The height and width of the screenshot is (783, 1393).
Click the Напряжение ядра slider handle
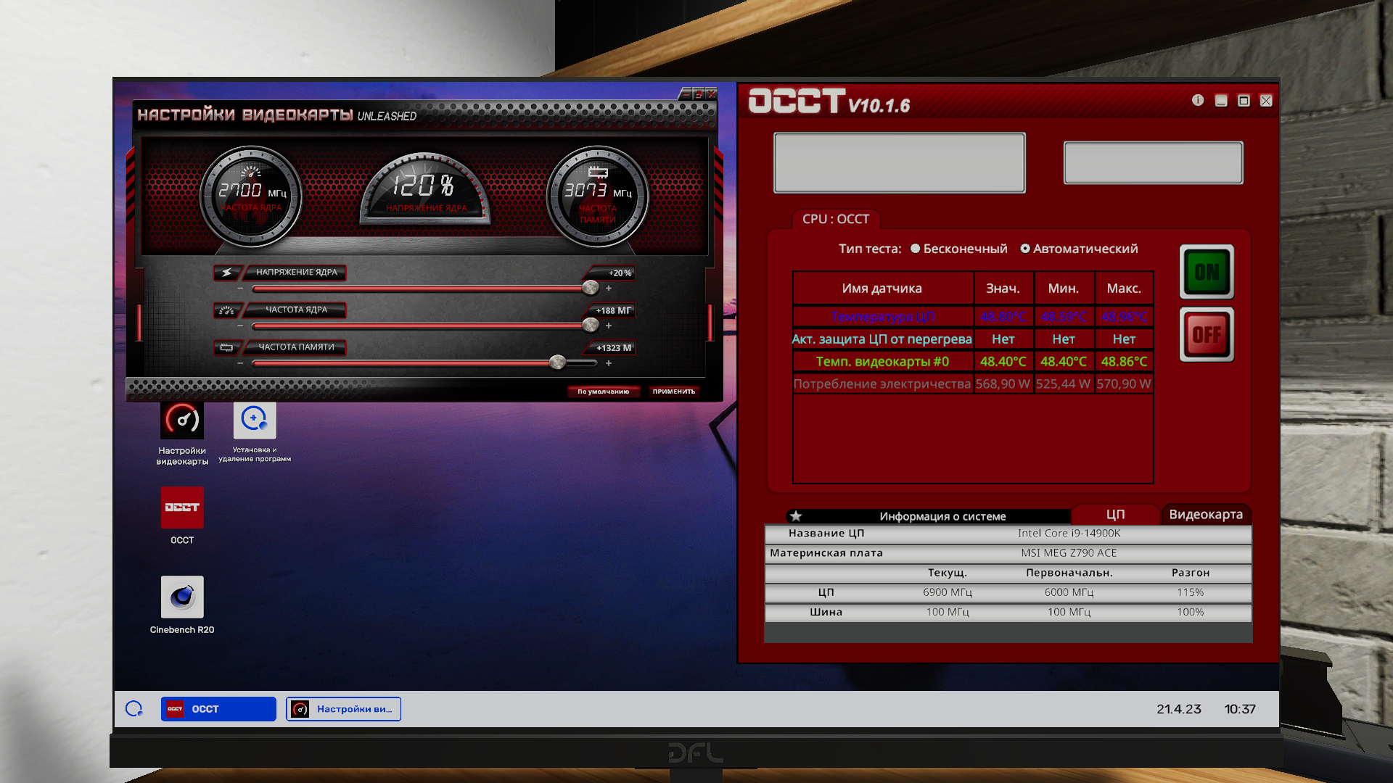click(x=591, y=288)
